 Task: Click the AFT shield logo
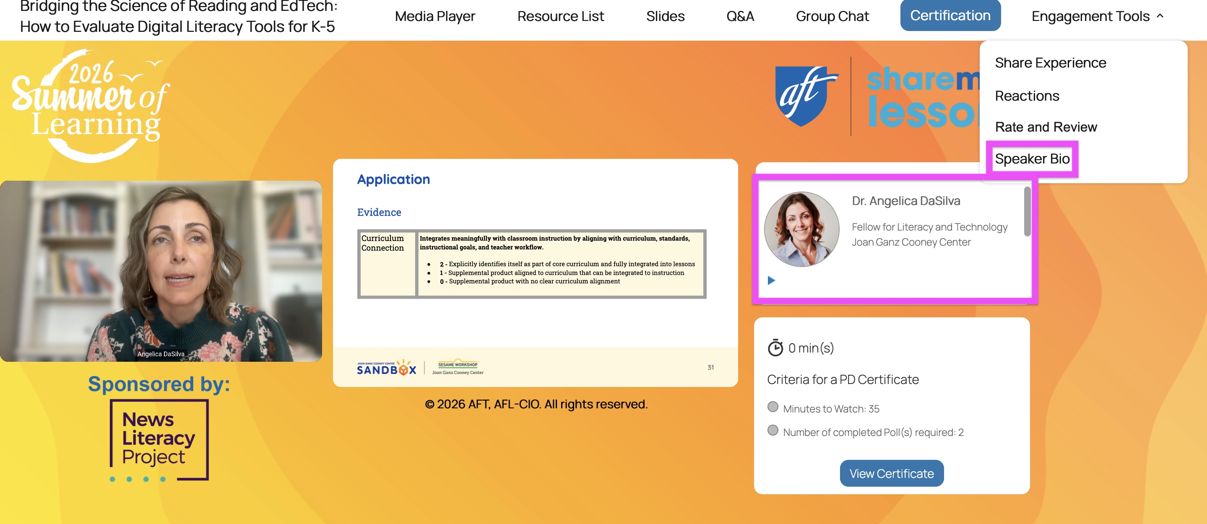point(807,96)
